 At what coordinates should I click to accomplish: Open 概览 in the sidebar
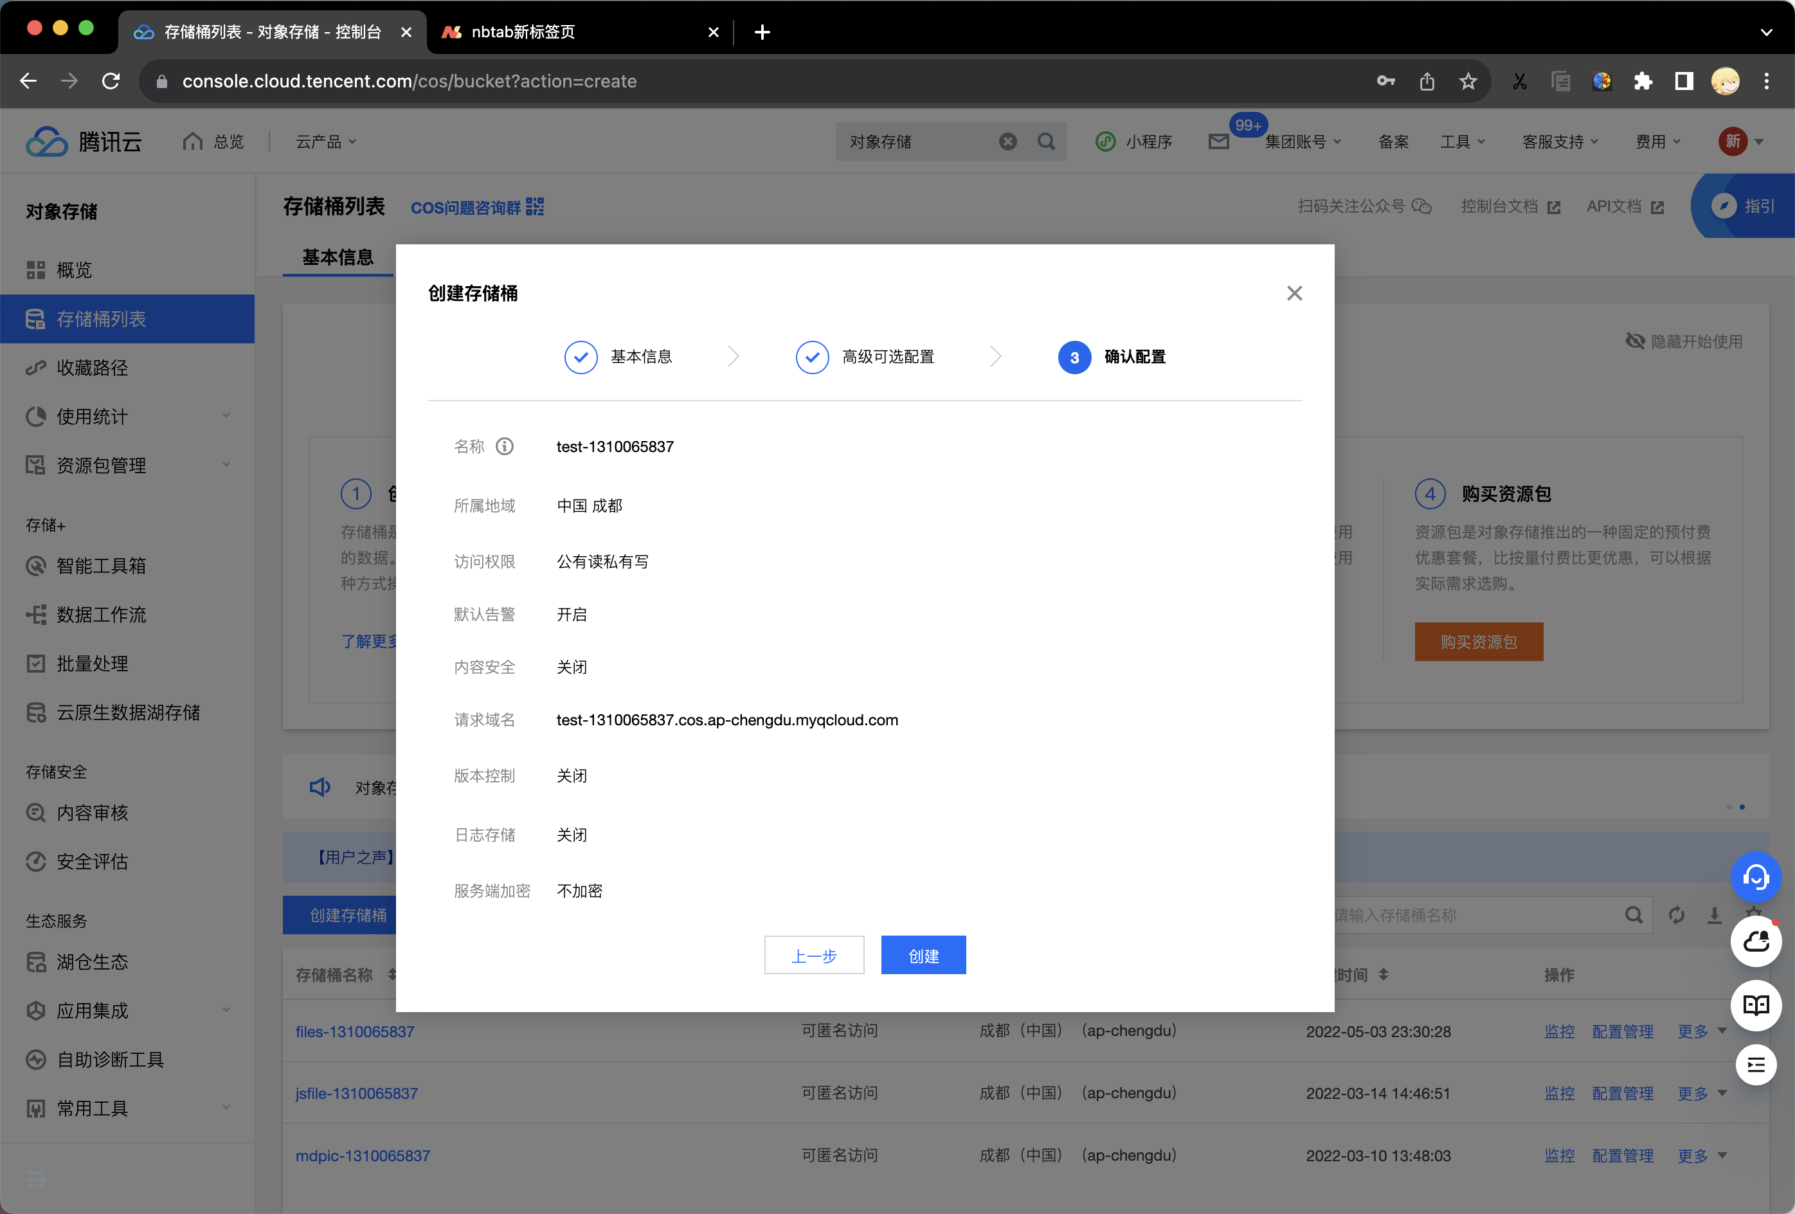(x=127, y=270)
